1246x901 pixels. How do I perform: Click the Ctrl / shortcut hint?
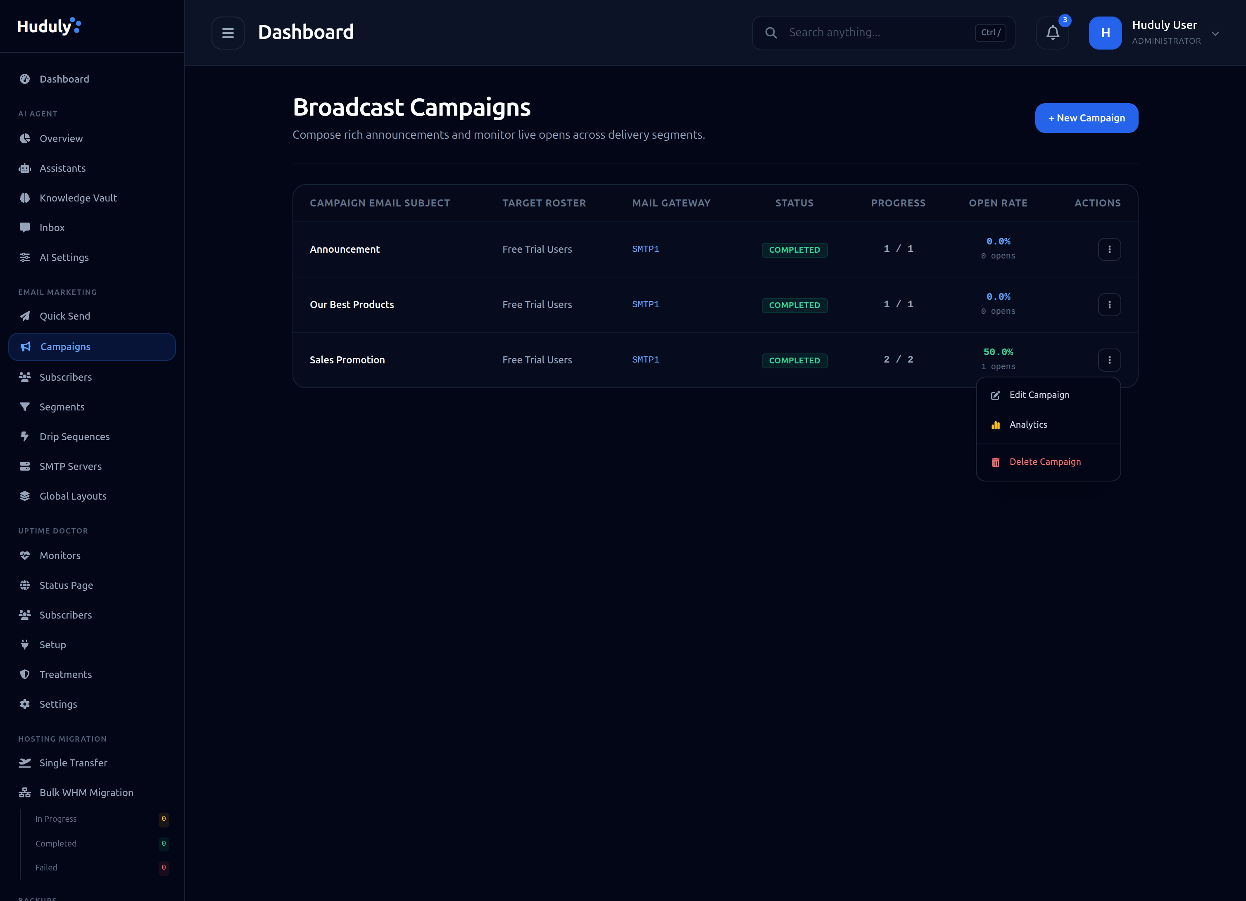[x=991, y=33]
